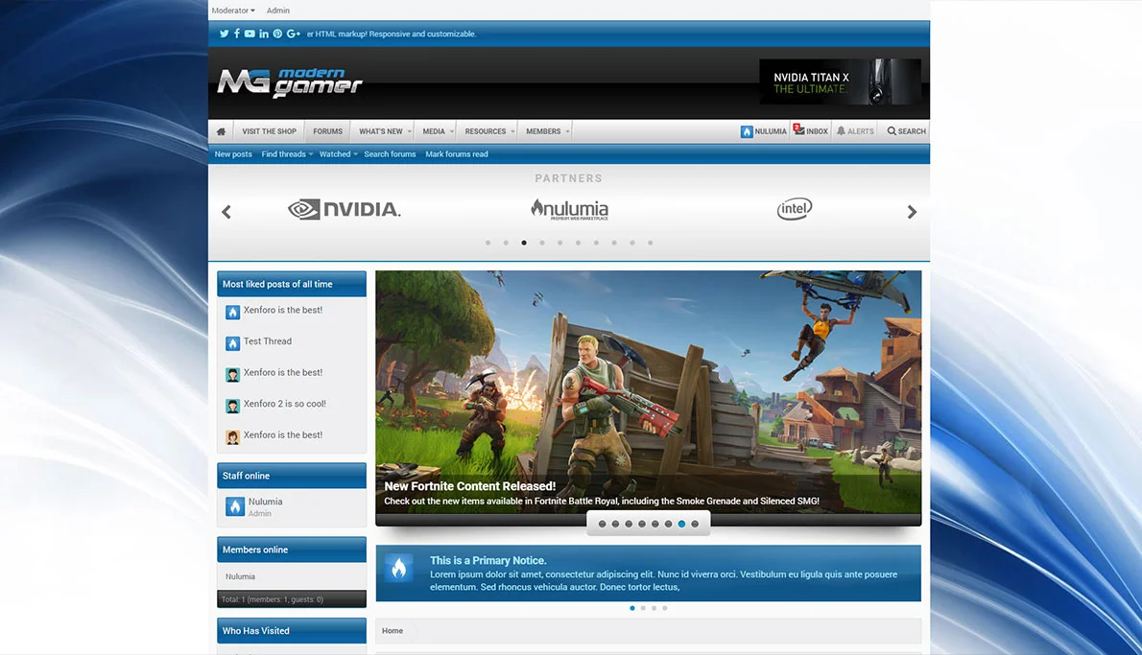Expand the Moderator dropdown
Screen dimensions: 1142x655
(x=233, y=11)
